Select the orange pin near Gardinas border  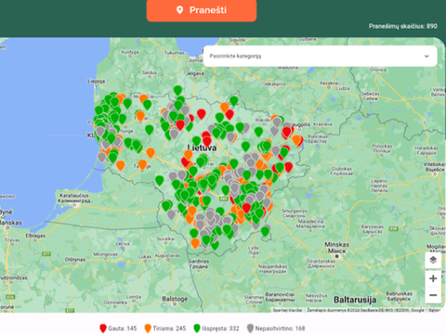195,243
